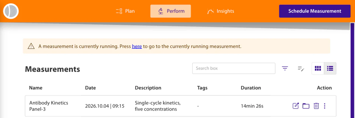Select the 'Antibody Kinetics Panel-3' name cell
Screen dimensions: 355x118
[x=49, y=106]
